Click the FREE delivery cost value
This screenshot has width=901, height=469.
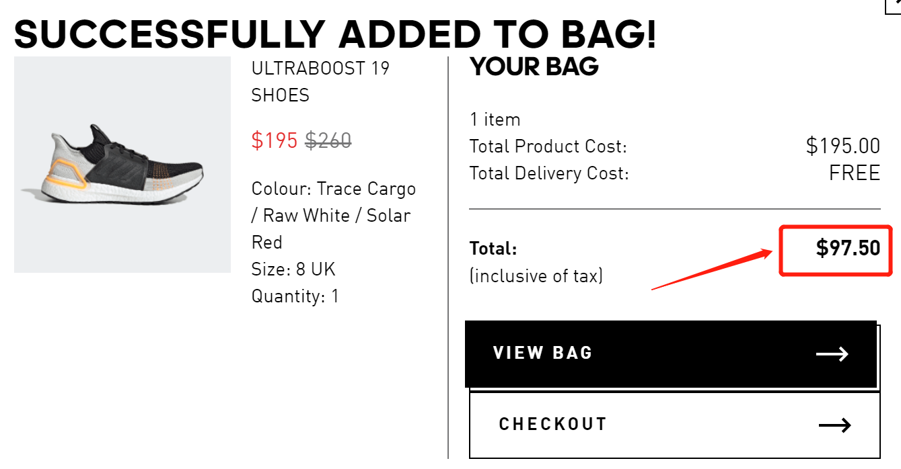[855, 173]
